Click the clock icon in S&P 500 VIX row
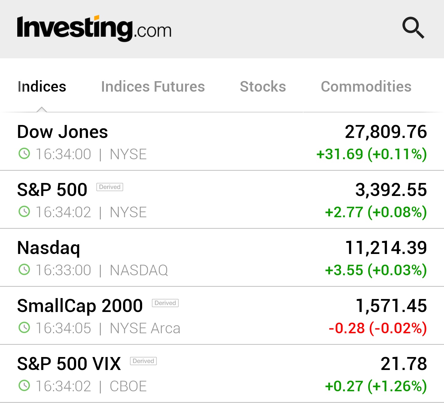This screenshot has height=403, width=444. point(24,385)
